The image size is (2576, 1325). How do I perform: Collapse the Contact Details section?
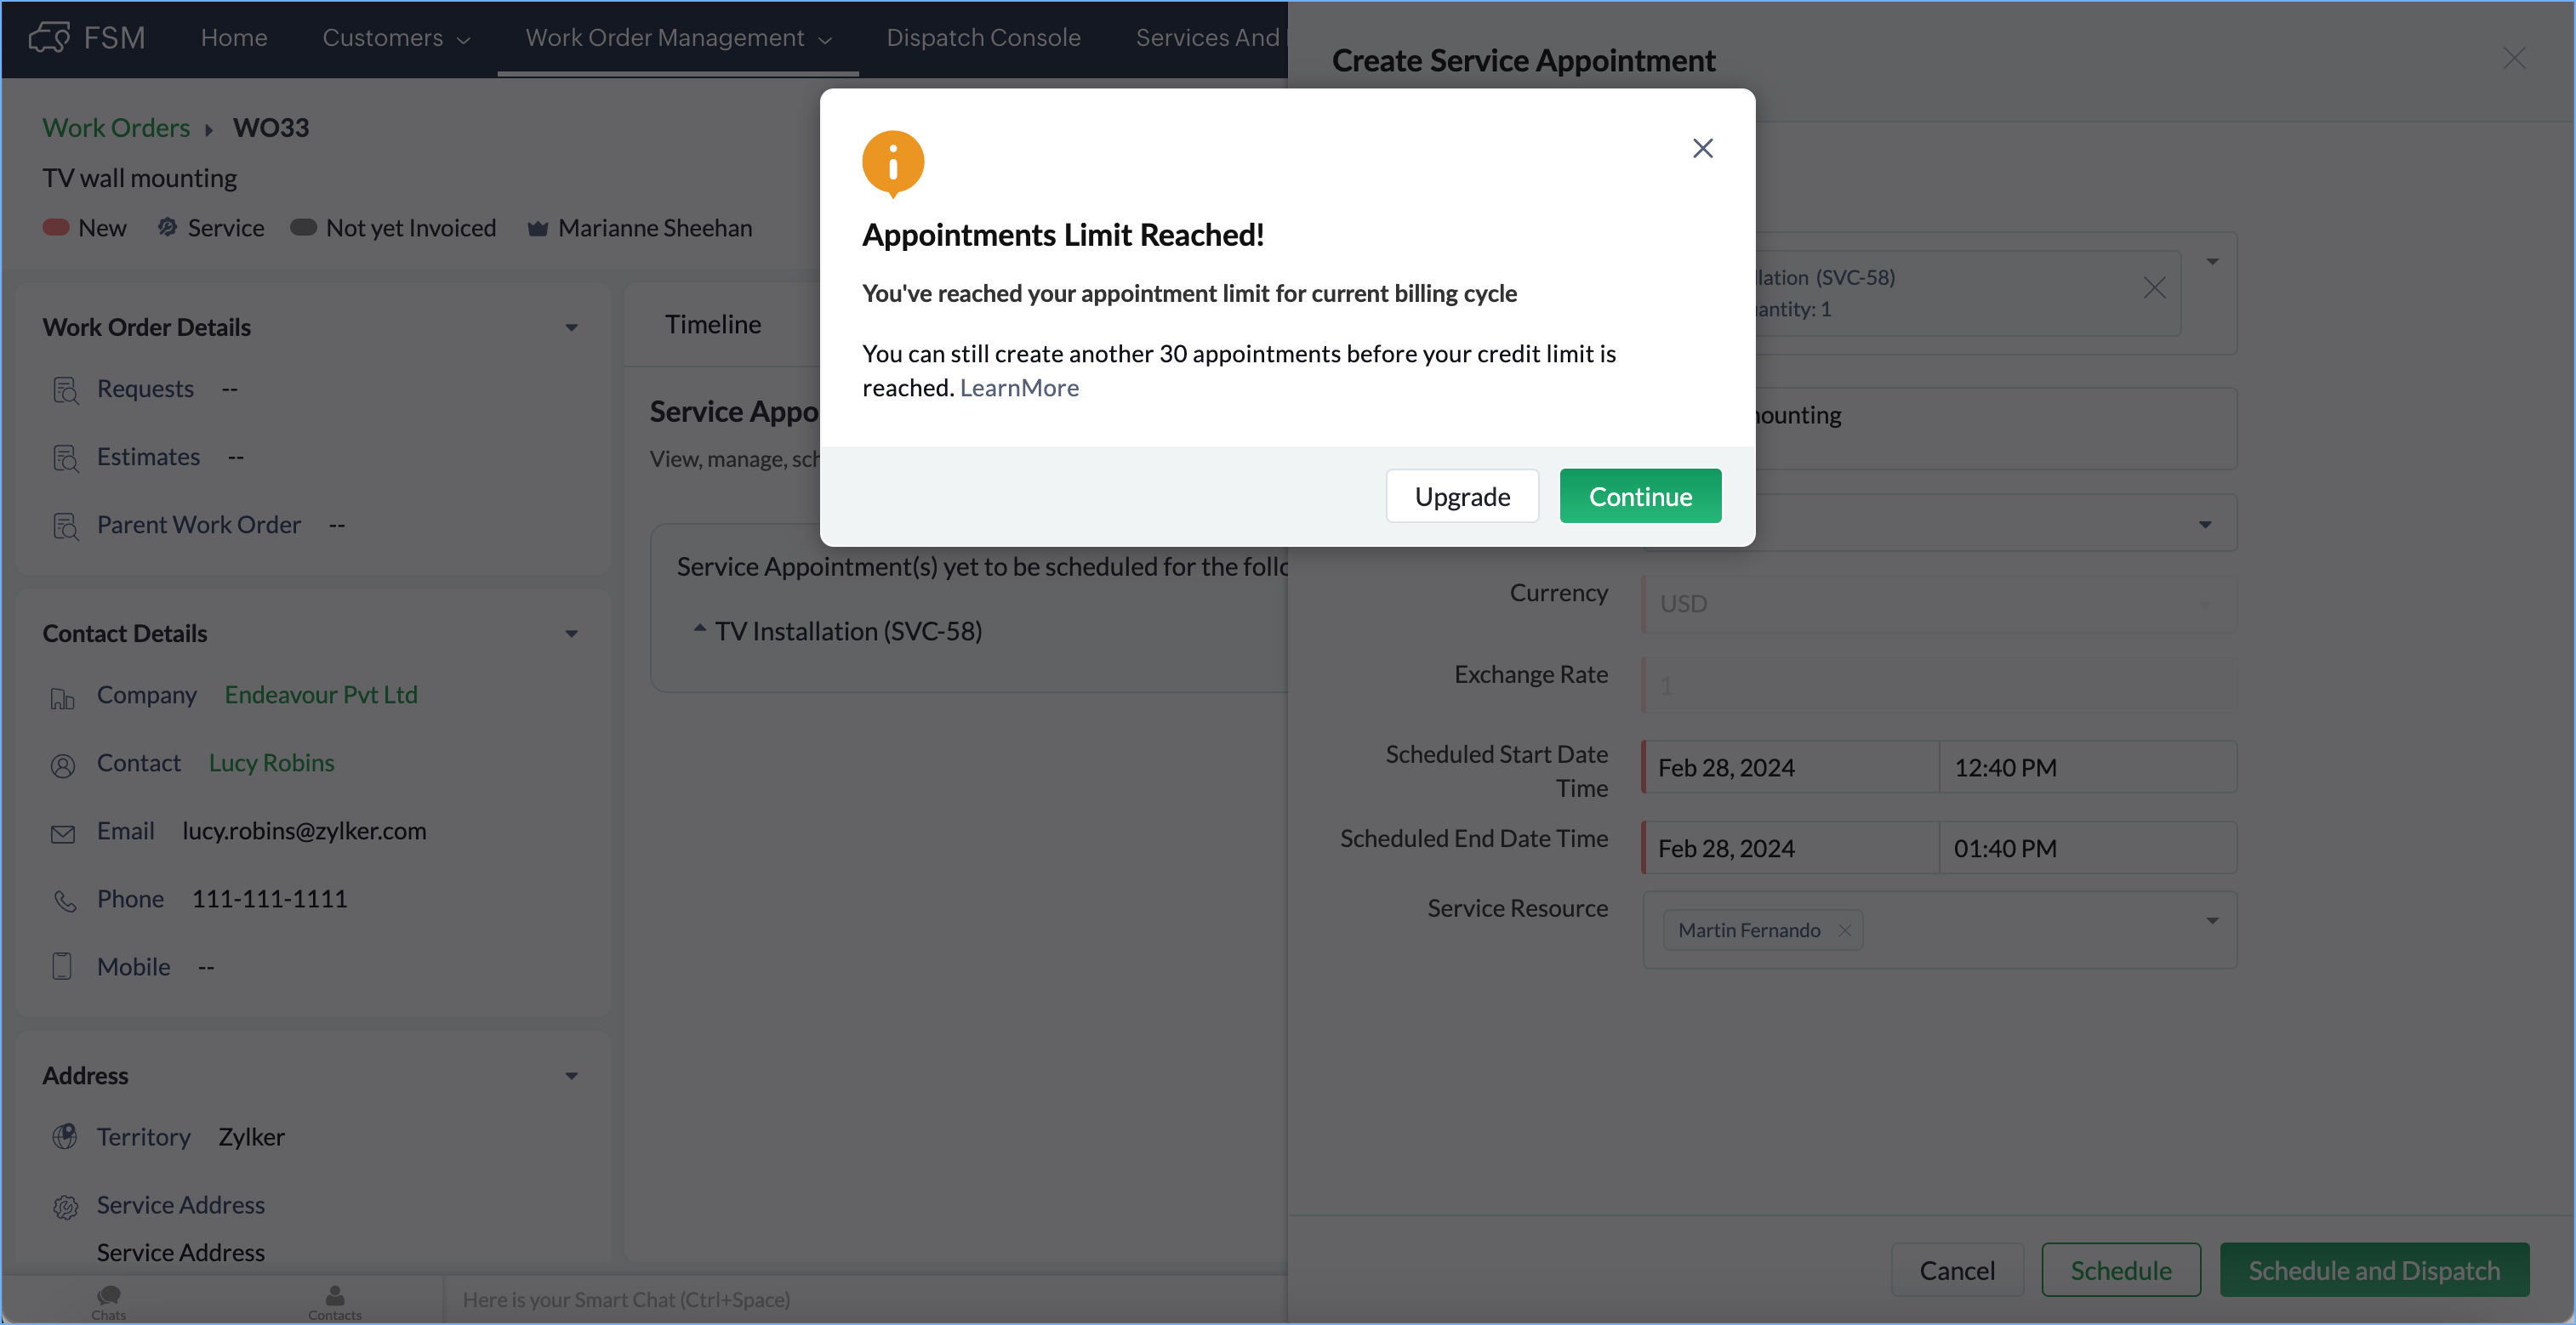click(571, 634)
